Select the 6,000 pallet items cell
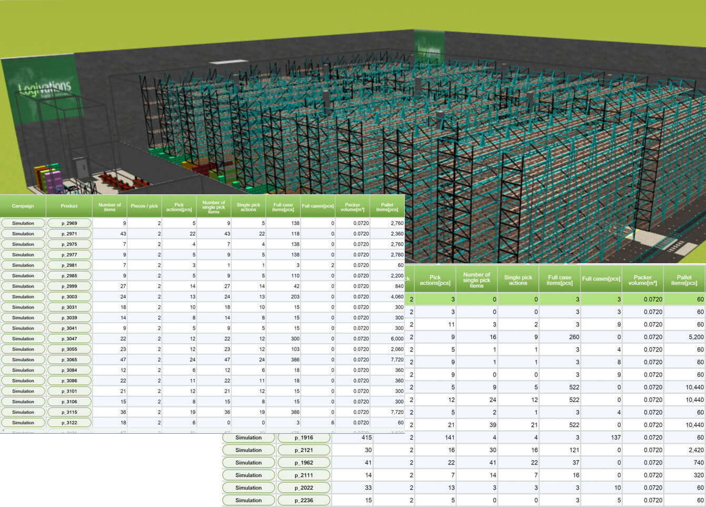The image size is (706, 507). click(x=387, y=339)
